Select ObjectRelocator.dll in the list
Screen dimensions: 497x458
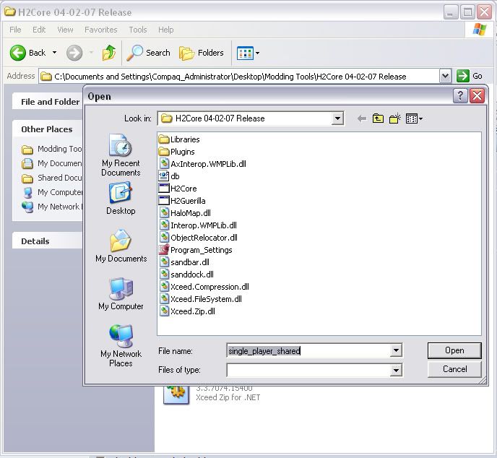pos(198,238)
